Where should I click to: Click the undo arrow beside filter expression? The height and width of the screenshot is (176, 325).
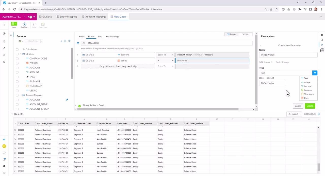[x=84, y=43]
